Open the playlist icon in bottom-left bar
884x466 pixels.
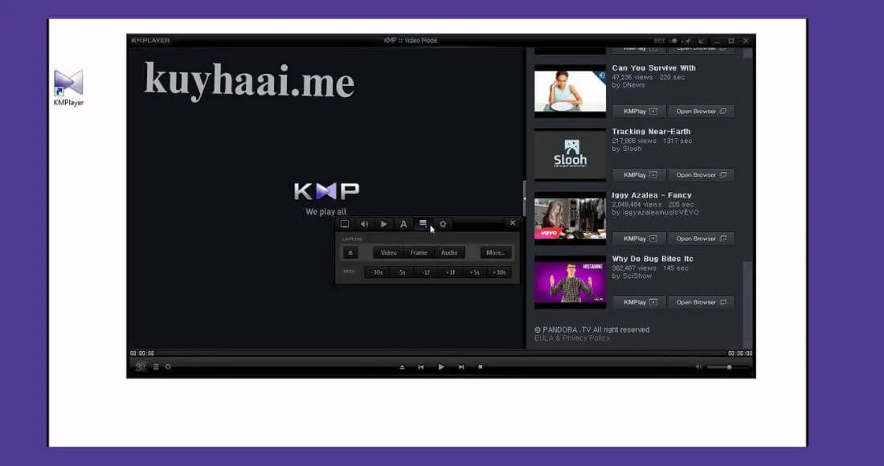[156, 367]
